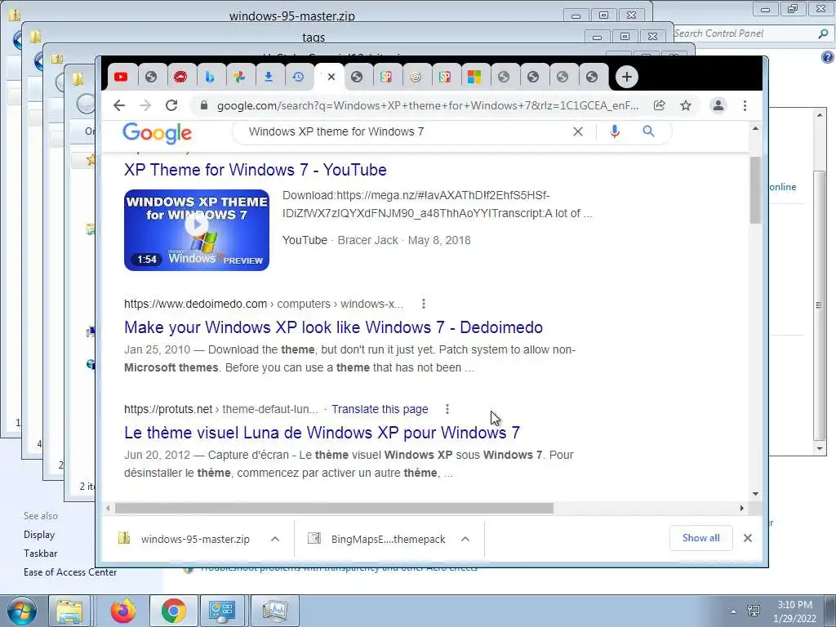
Task: Go back to previous page
Action: 119,105
